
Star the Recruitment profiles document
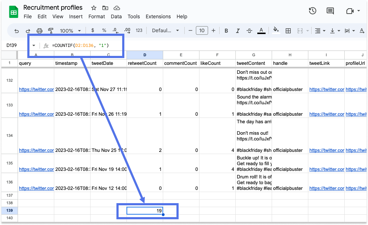pyautogui.click(x=94, y=8)
